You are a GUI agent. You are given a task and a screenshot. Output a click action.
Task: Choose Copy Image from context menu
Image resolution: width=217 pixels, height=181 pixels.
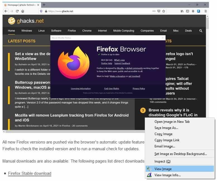tap(180, 134)
